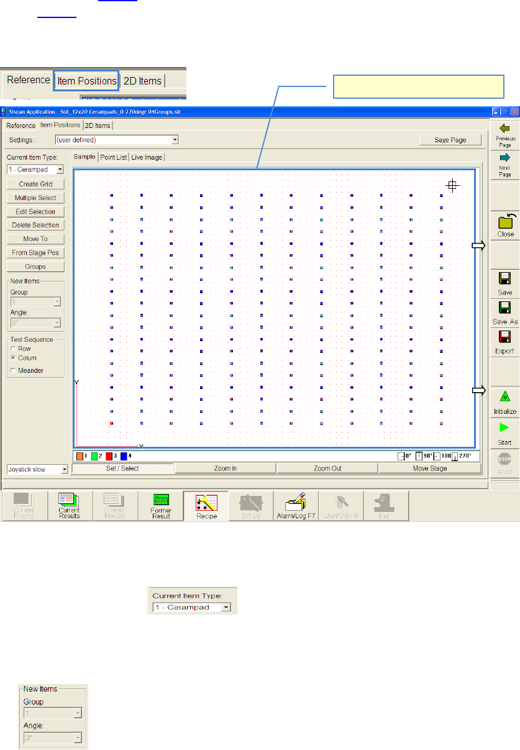Click the red group 3 color swatch
Viewport: 520px width, 750px height.
(x=109, y=455)
